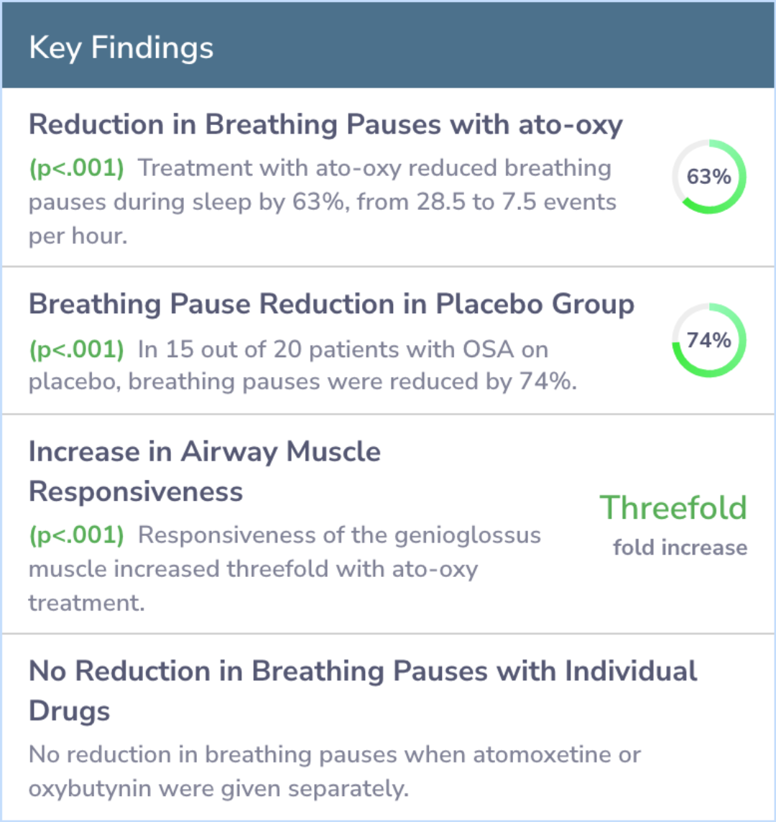
Task: Select 'Breathing Pause Reduction in Placebo Group' heading
Action: 331,304
